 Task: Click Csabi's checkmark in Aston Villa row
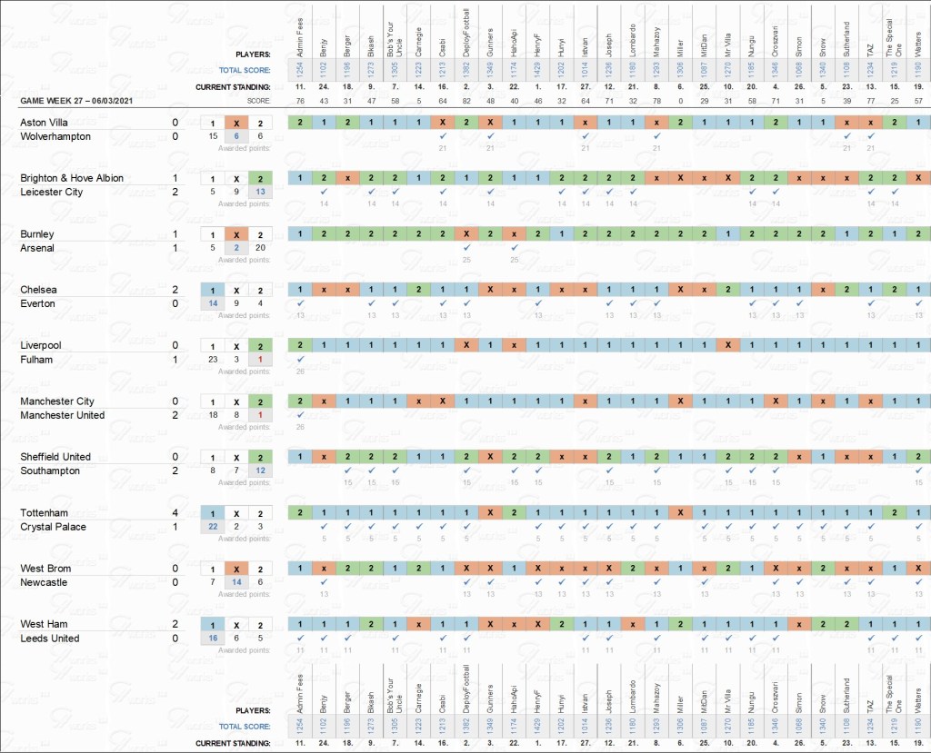click(x=442, y=136)
